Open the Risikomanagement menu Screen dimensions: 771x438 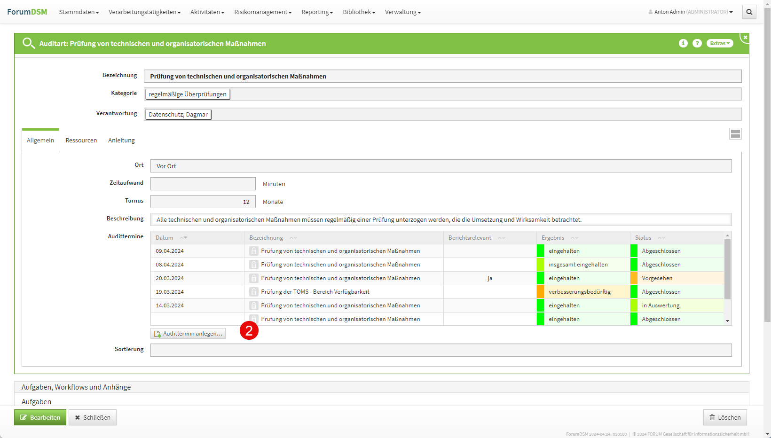tap(263, 12)
